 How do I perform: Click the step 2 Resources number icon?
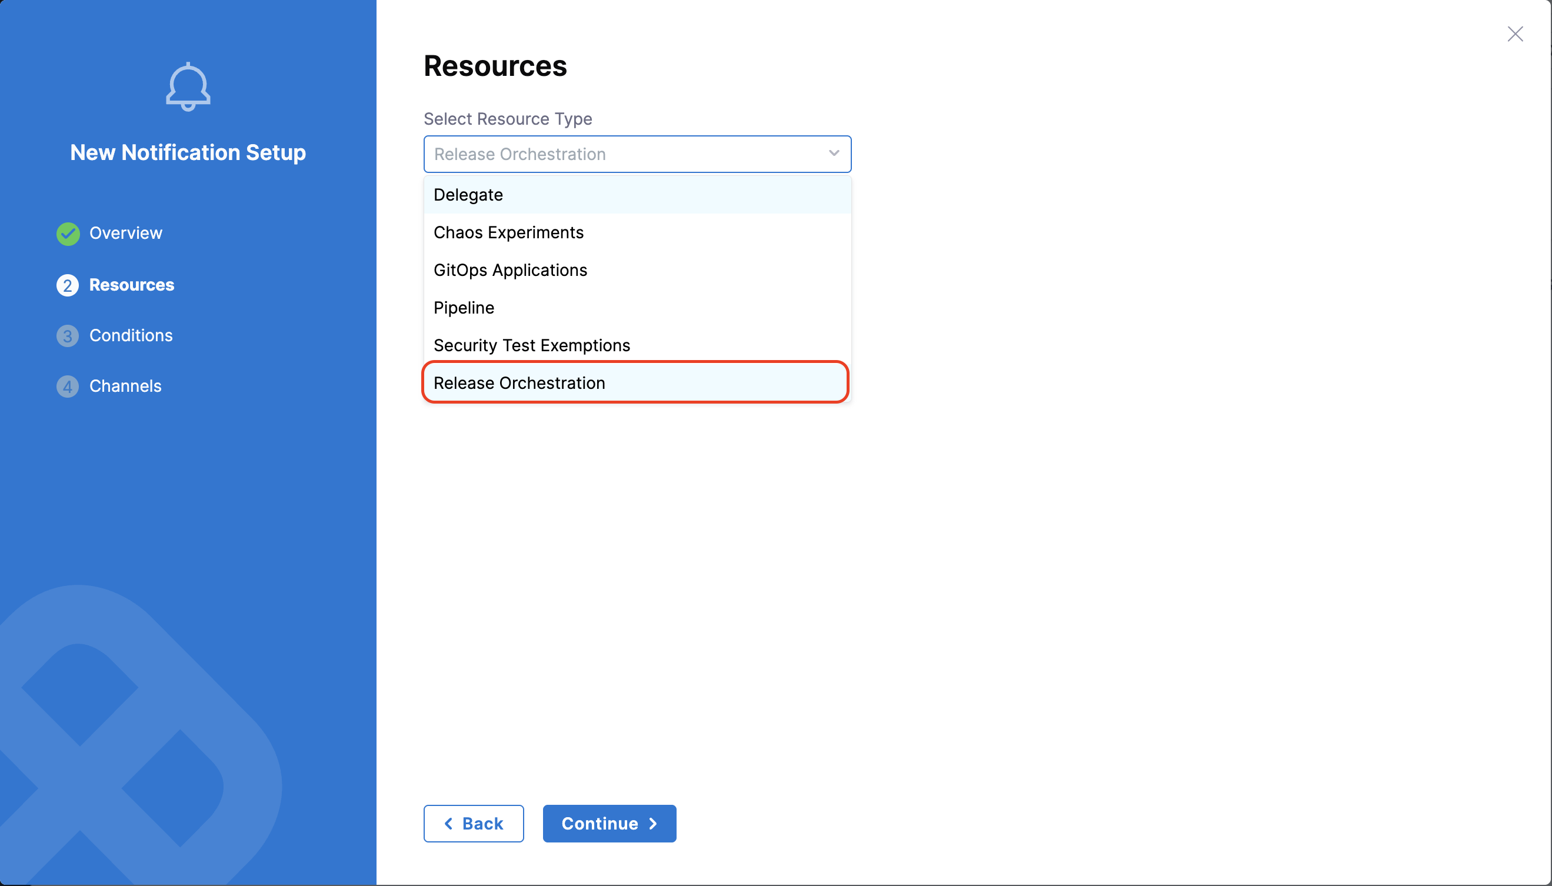[x=68, y=285]
